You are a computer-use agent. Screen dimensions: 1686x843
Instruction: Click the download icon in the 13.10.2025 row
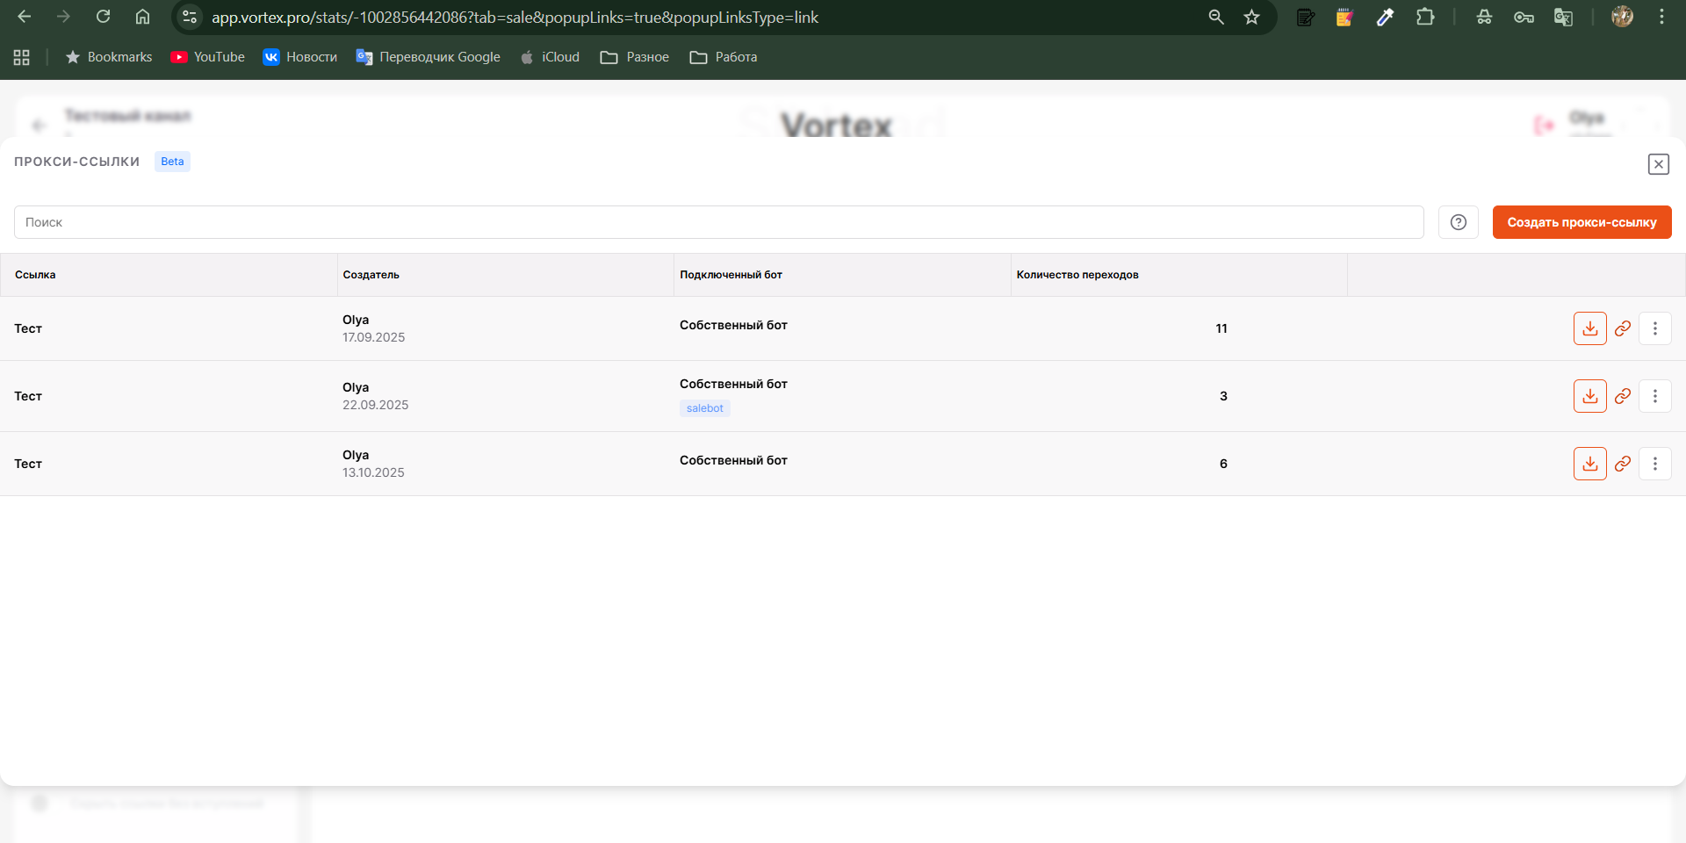coord(1589,464)
